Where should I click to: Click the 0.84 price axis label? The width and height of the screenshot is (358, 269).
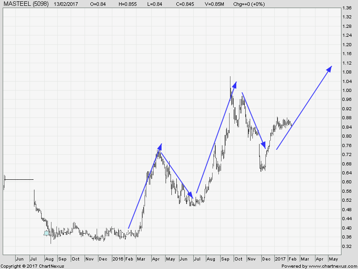click(x=347, y=127)
